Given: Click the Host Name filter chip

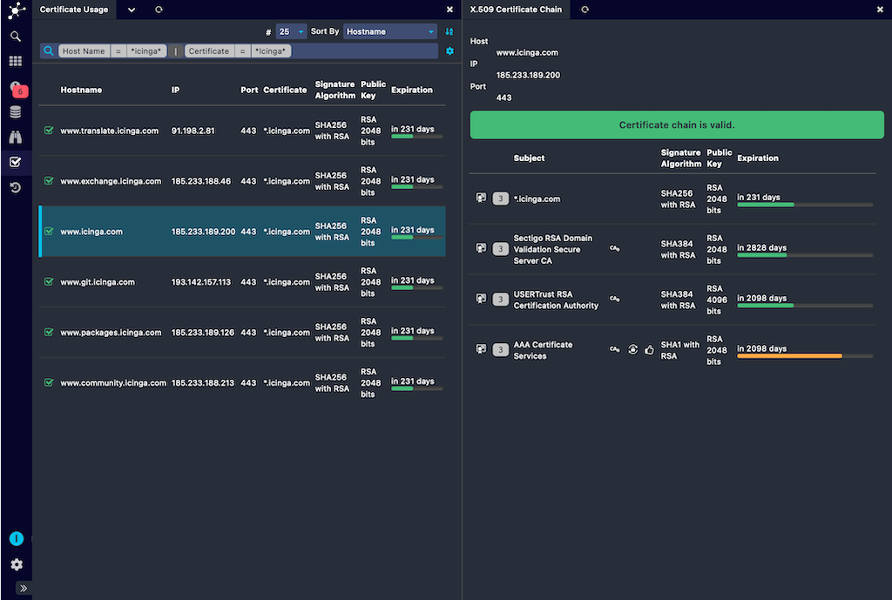Looking at the screenshot, I should coord(84,51).
